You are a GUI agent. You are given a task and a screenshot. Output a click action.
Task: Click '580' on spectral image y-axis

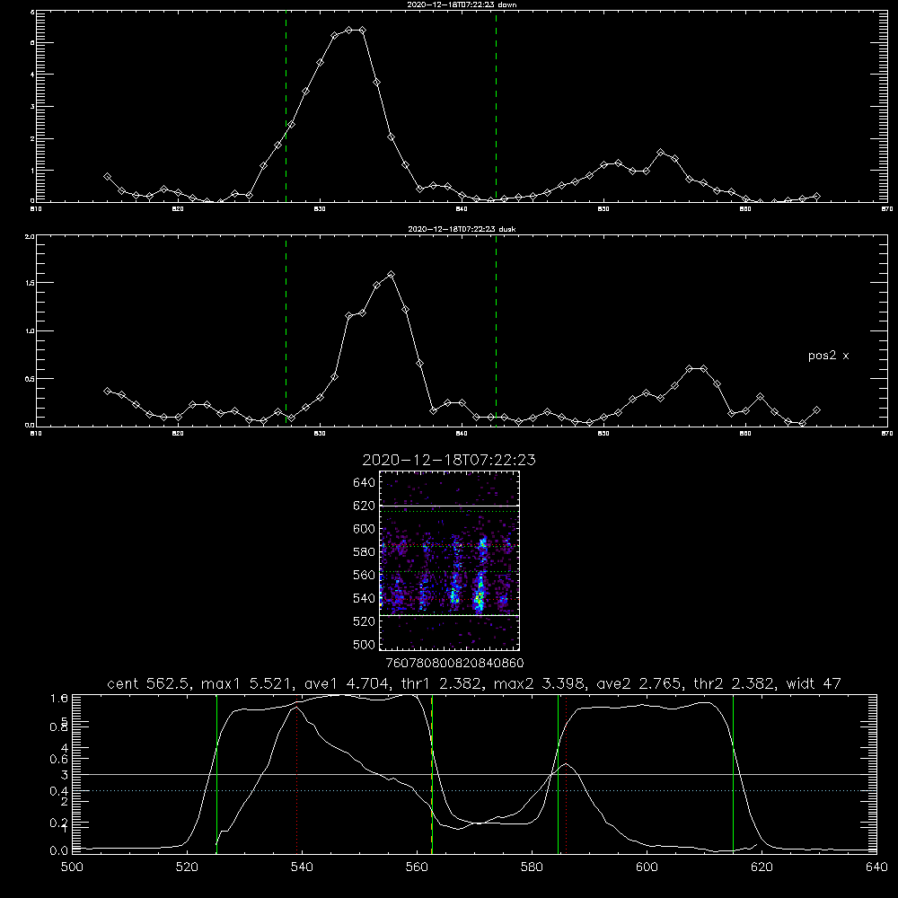365,552
